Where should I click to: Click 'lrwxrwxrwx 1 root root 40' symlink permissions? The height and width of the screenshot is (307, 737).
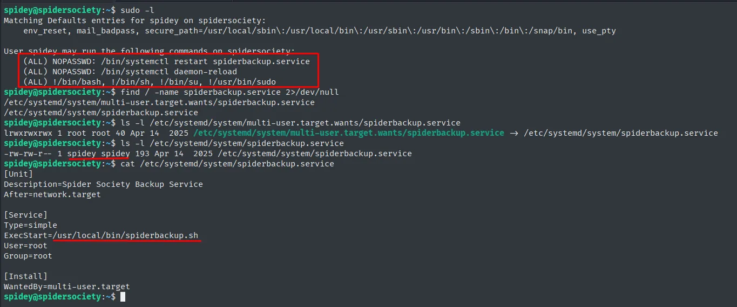[64, 133]
